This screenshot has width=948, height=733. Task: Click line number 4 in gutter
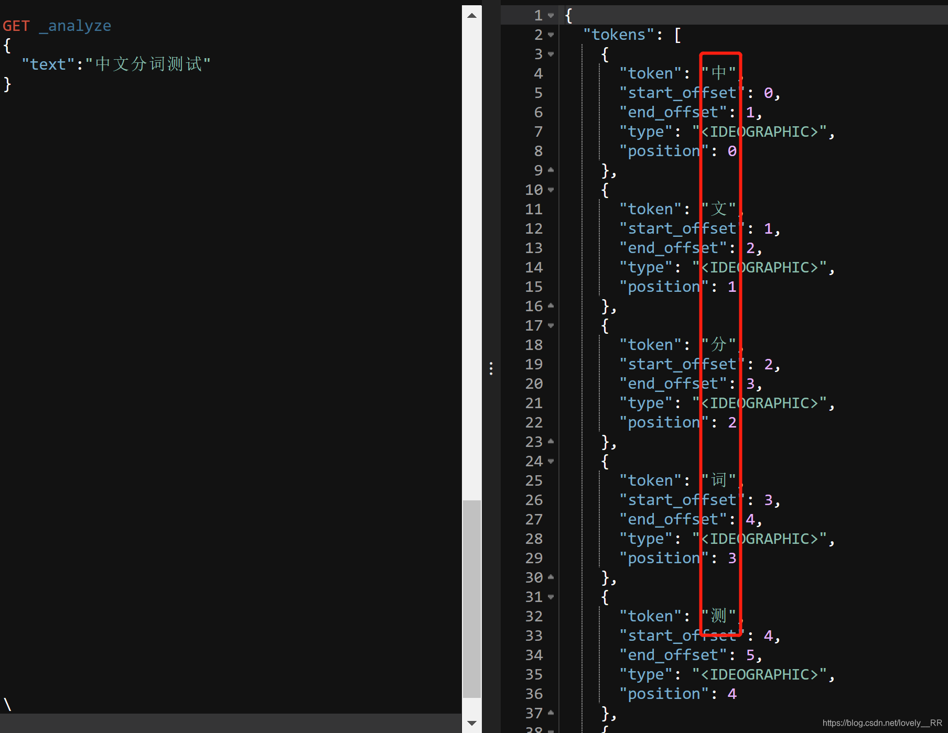[538, 74]
